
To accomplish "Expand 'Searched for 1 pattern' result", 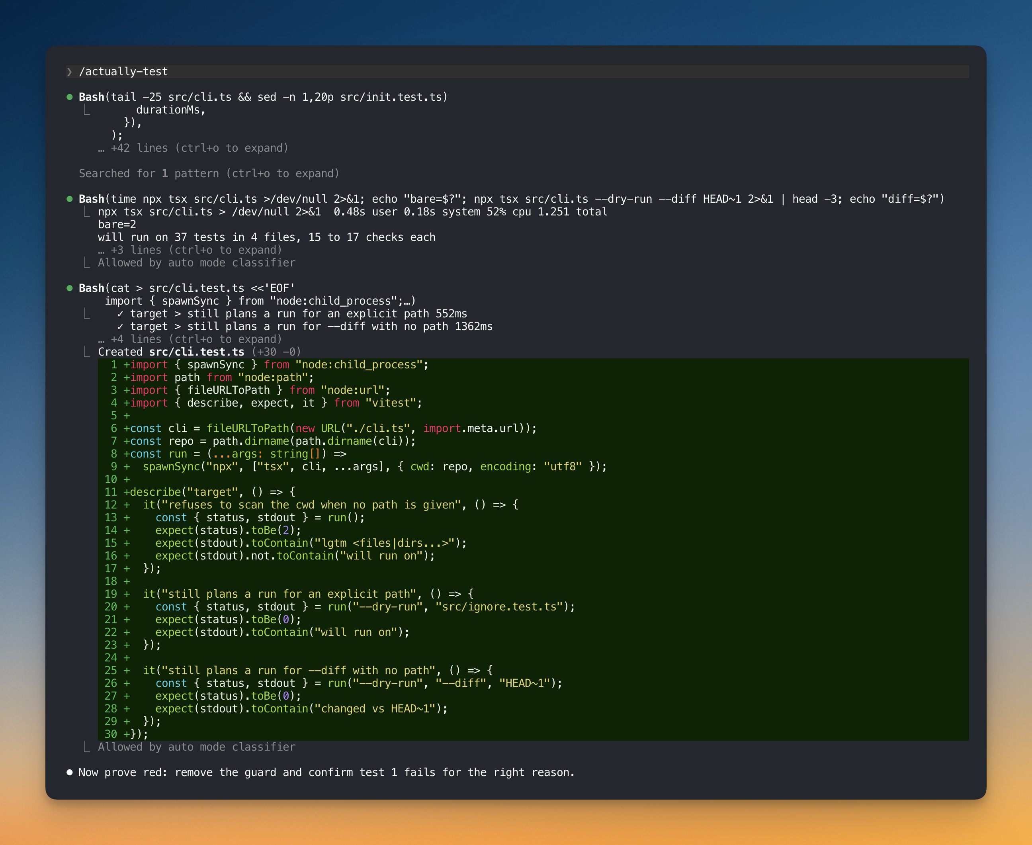I will pos(209,173).
